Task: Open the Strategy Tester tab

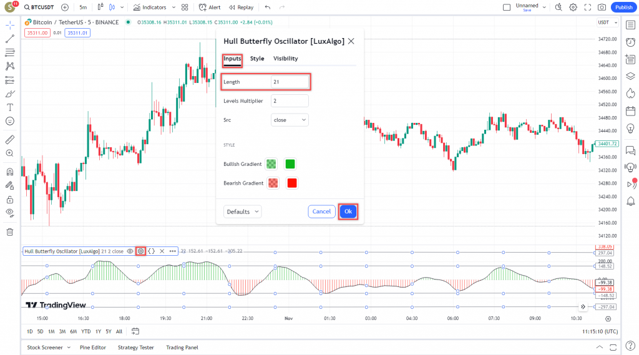Action: point(135,348)
